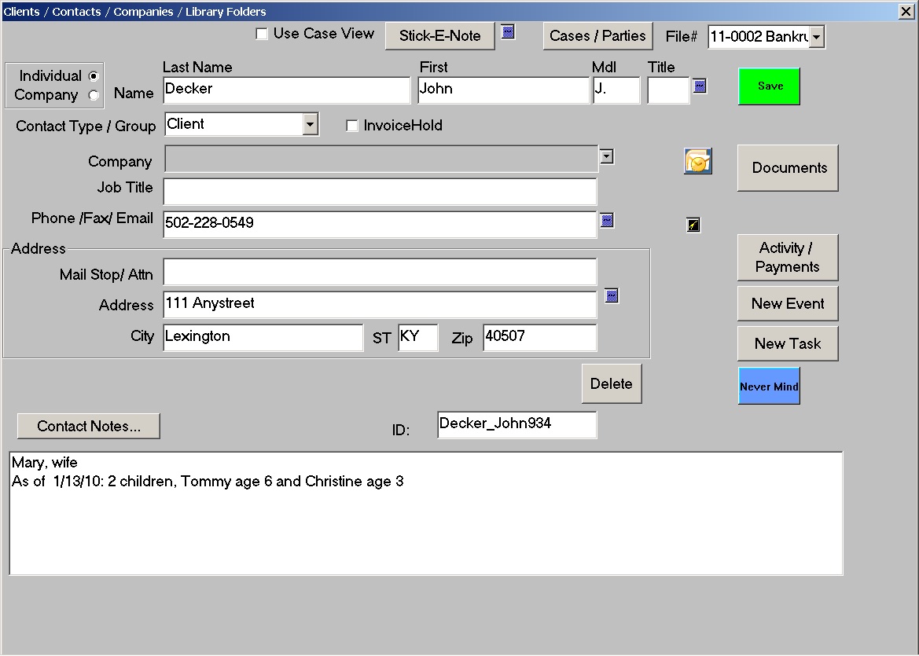Click the blue icon beside phone field

607,220
